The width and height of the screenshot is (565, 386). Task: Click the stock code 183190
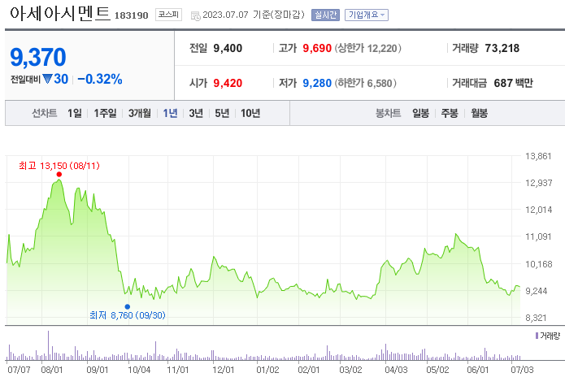[132, 15]
